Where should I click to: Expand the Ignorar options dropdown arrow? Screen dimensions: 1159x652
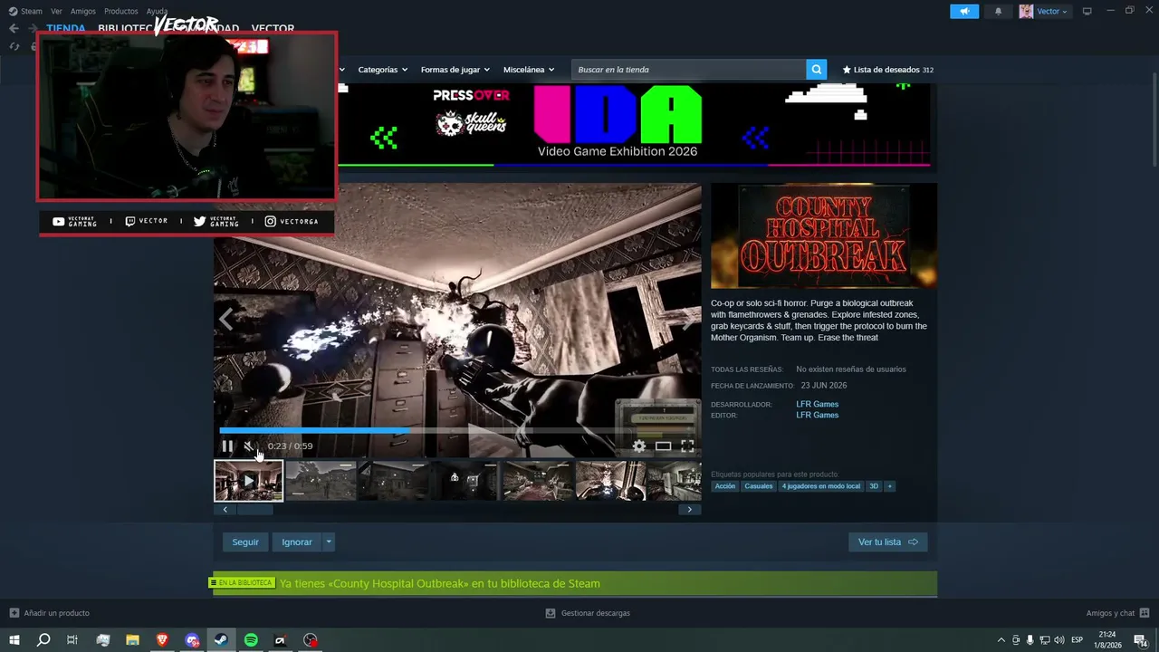(x=329, y=542)
